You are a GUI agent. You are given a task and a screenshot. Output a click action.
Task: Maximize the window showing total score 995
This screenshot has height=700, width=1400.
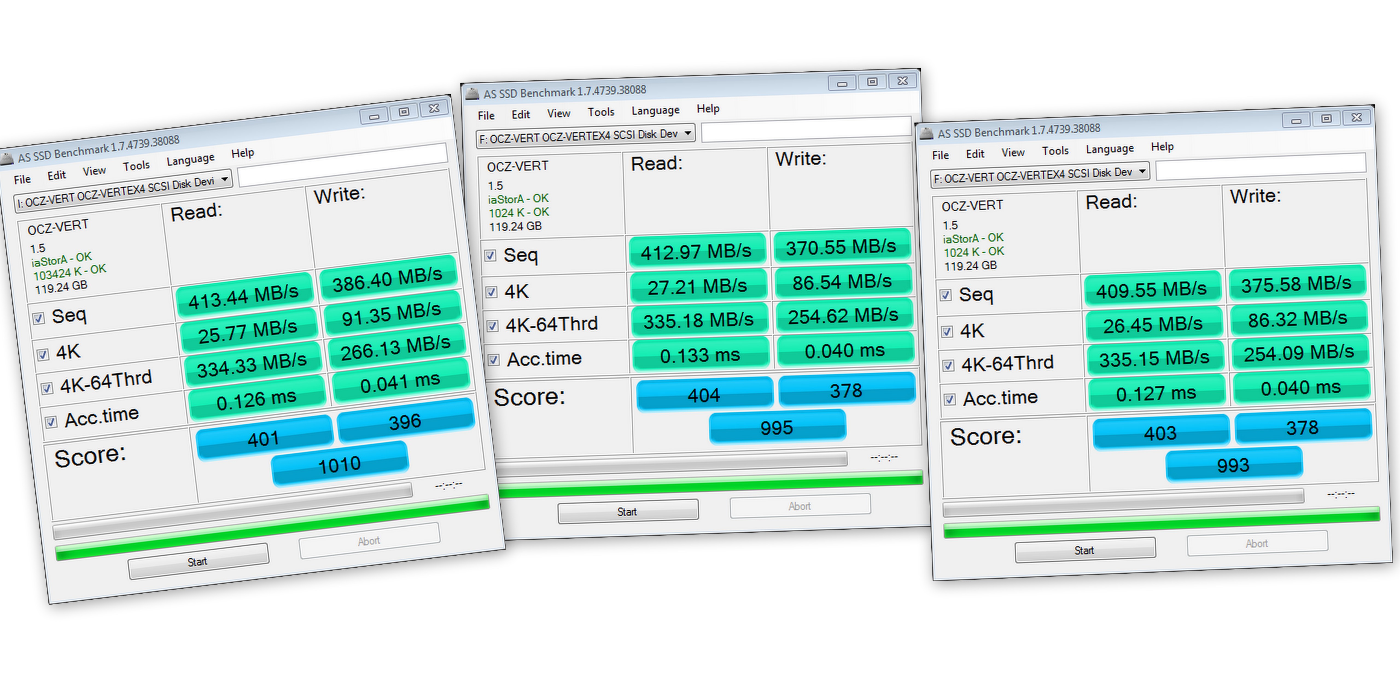[872, 82]
